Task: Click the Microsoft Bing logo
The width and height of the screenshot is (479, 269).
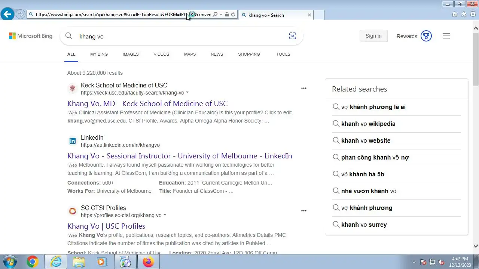Action: [x=31, y=36]
